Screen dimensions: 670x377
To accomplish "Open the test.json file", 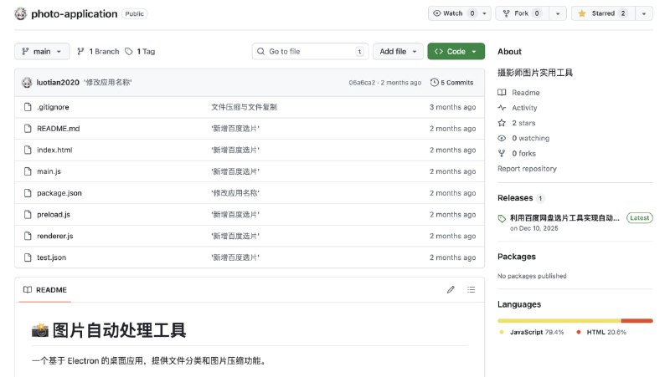I will [x=51, y=257].
